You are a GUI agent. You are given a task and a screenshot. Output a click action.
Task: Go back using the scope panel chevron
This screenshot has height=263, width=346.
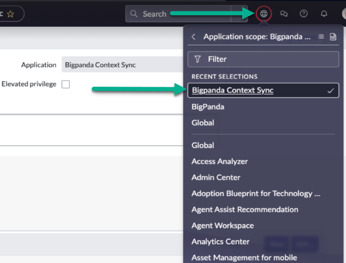193,37
